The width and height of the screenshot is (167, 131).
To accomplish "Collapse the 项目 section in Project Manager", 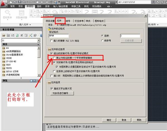I will point(38,44).
